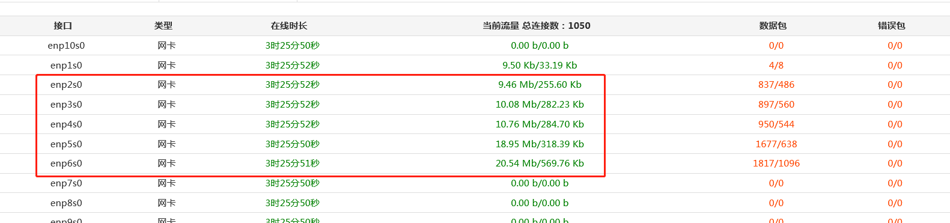Click the 类型 column header
The image size is (950, 223).
pos(163,26)
